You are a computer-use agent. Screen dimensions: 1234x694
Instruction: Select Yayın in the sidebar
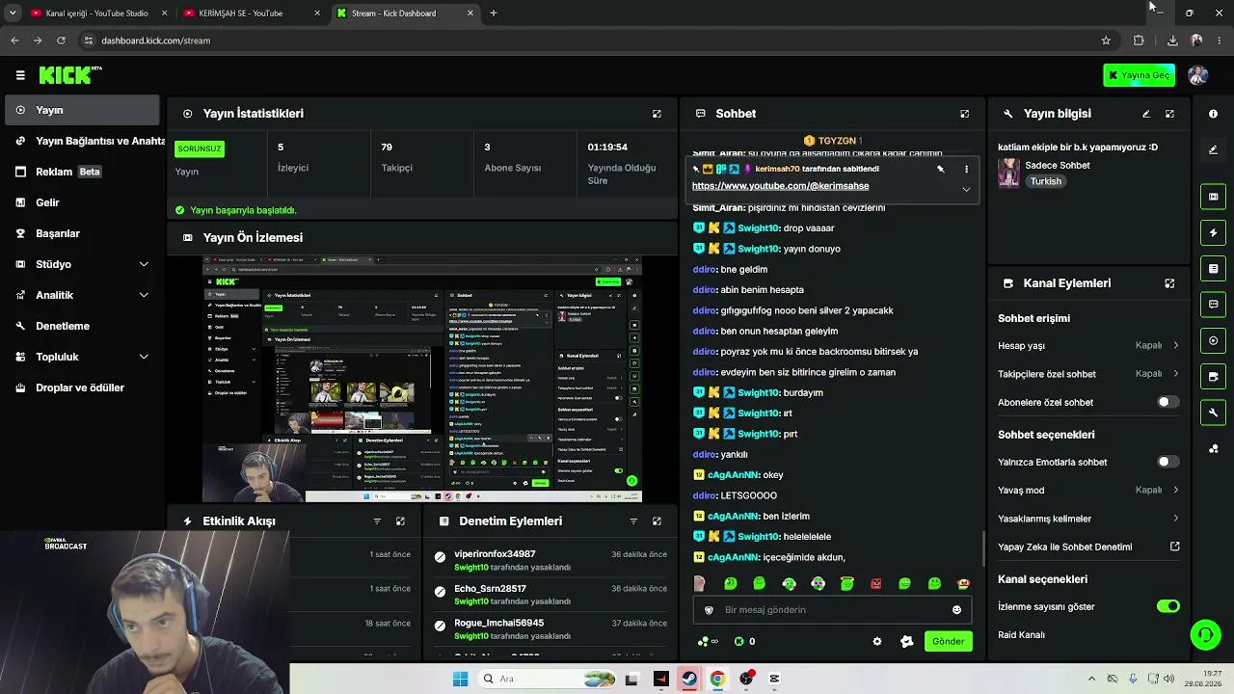click(83, 110)
